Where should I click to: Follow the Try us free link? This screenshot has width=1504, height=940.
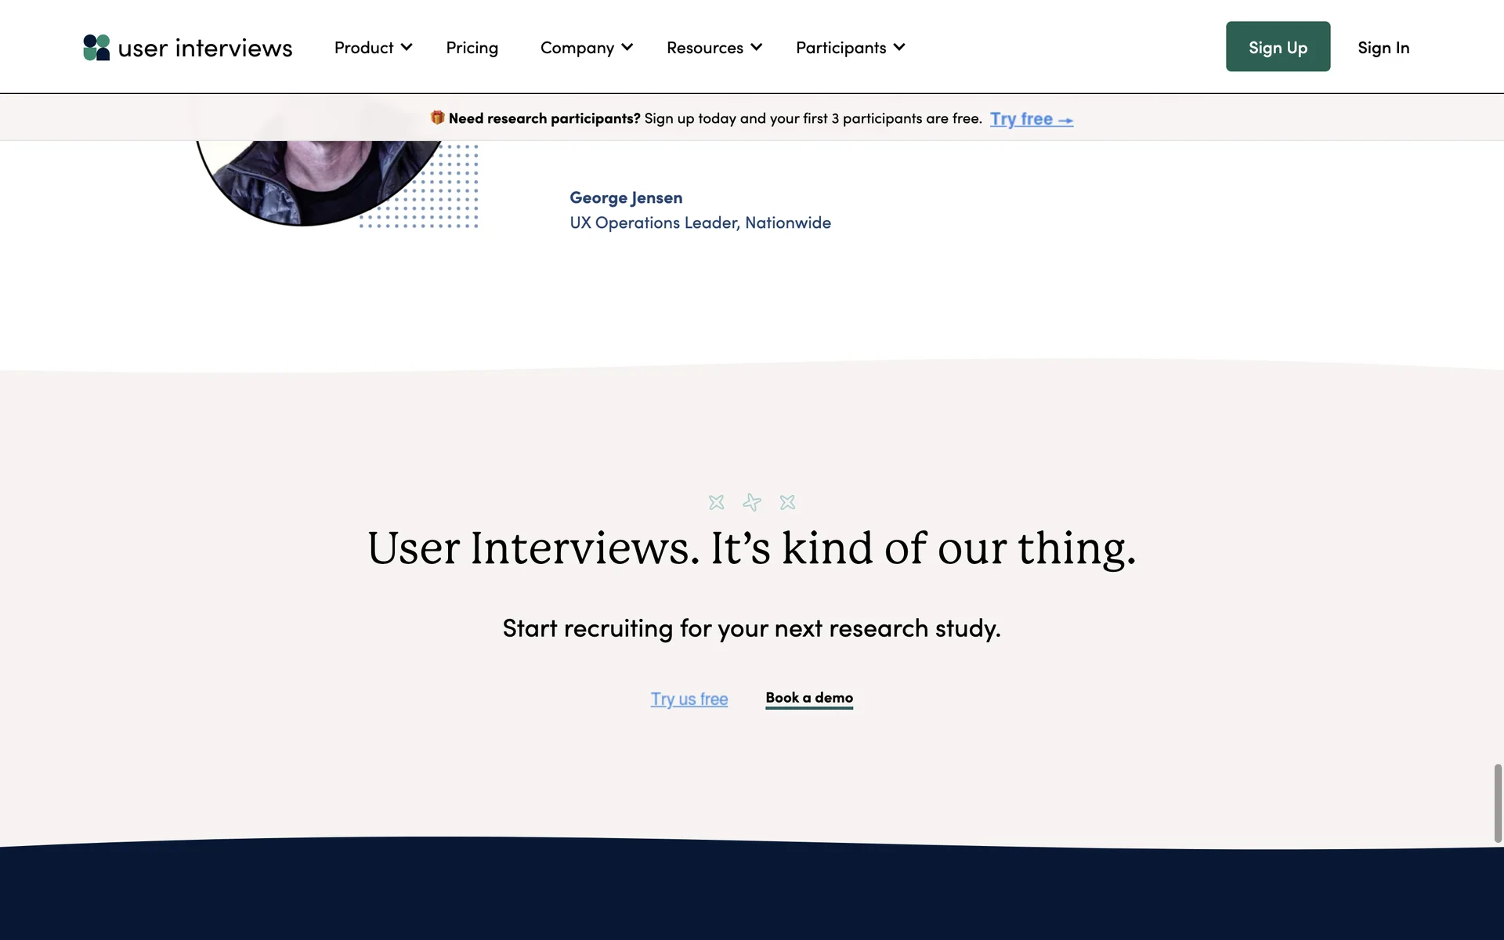(x=689, y=699)
